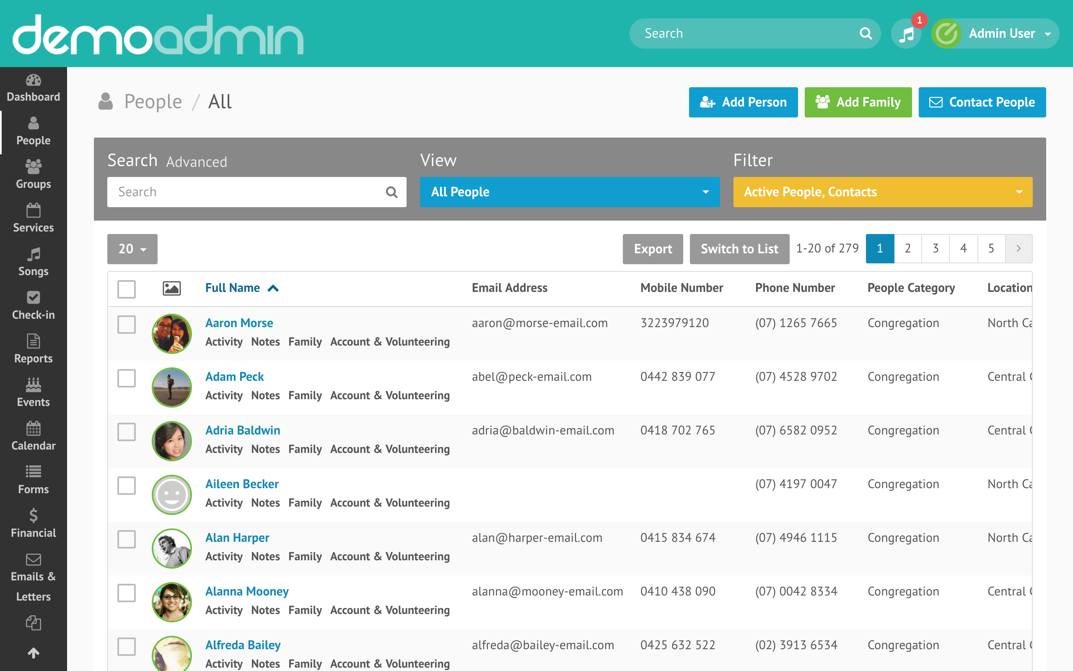The image size is (1073, 671).
Task: Open Alan Harper's profile link
Action: [237, 537]
